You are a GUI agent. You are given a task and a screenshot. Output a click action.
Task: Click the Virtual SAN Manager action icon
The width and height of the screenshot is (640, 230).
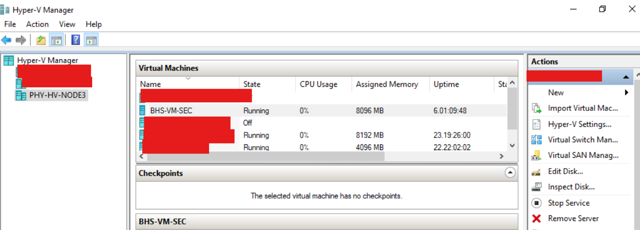point(537,156)
